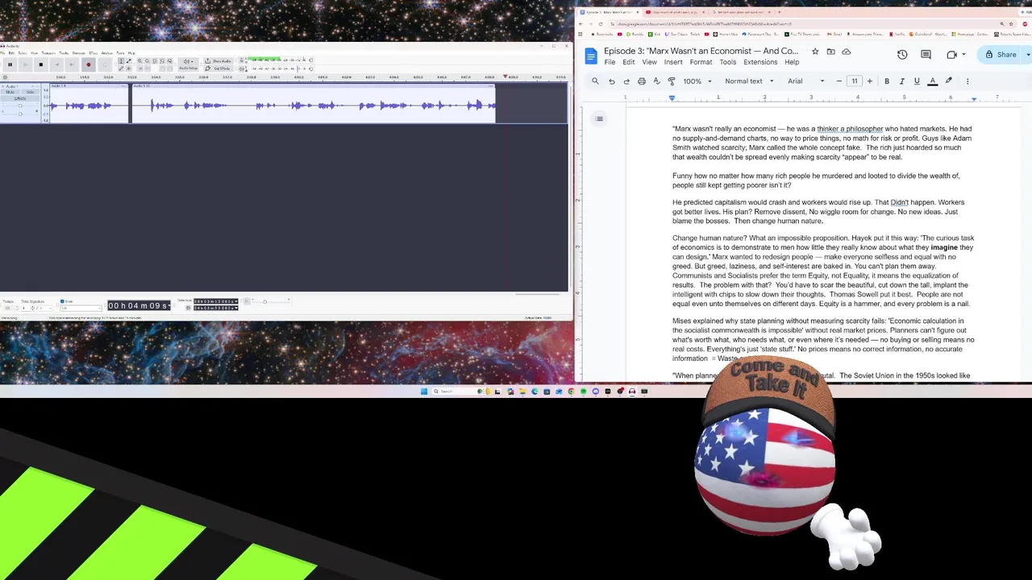Open the snap interval dropdown showing 1/8
1032x580 pixels.
pyautogui.click(x=81, y=308)
